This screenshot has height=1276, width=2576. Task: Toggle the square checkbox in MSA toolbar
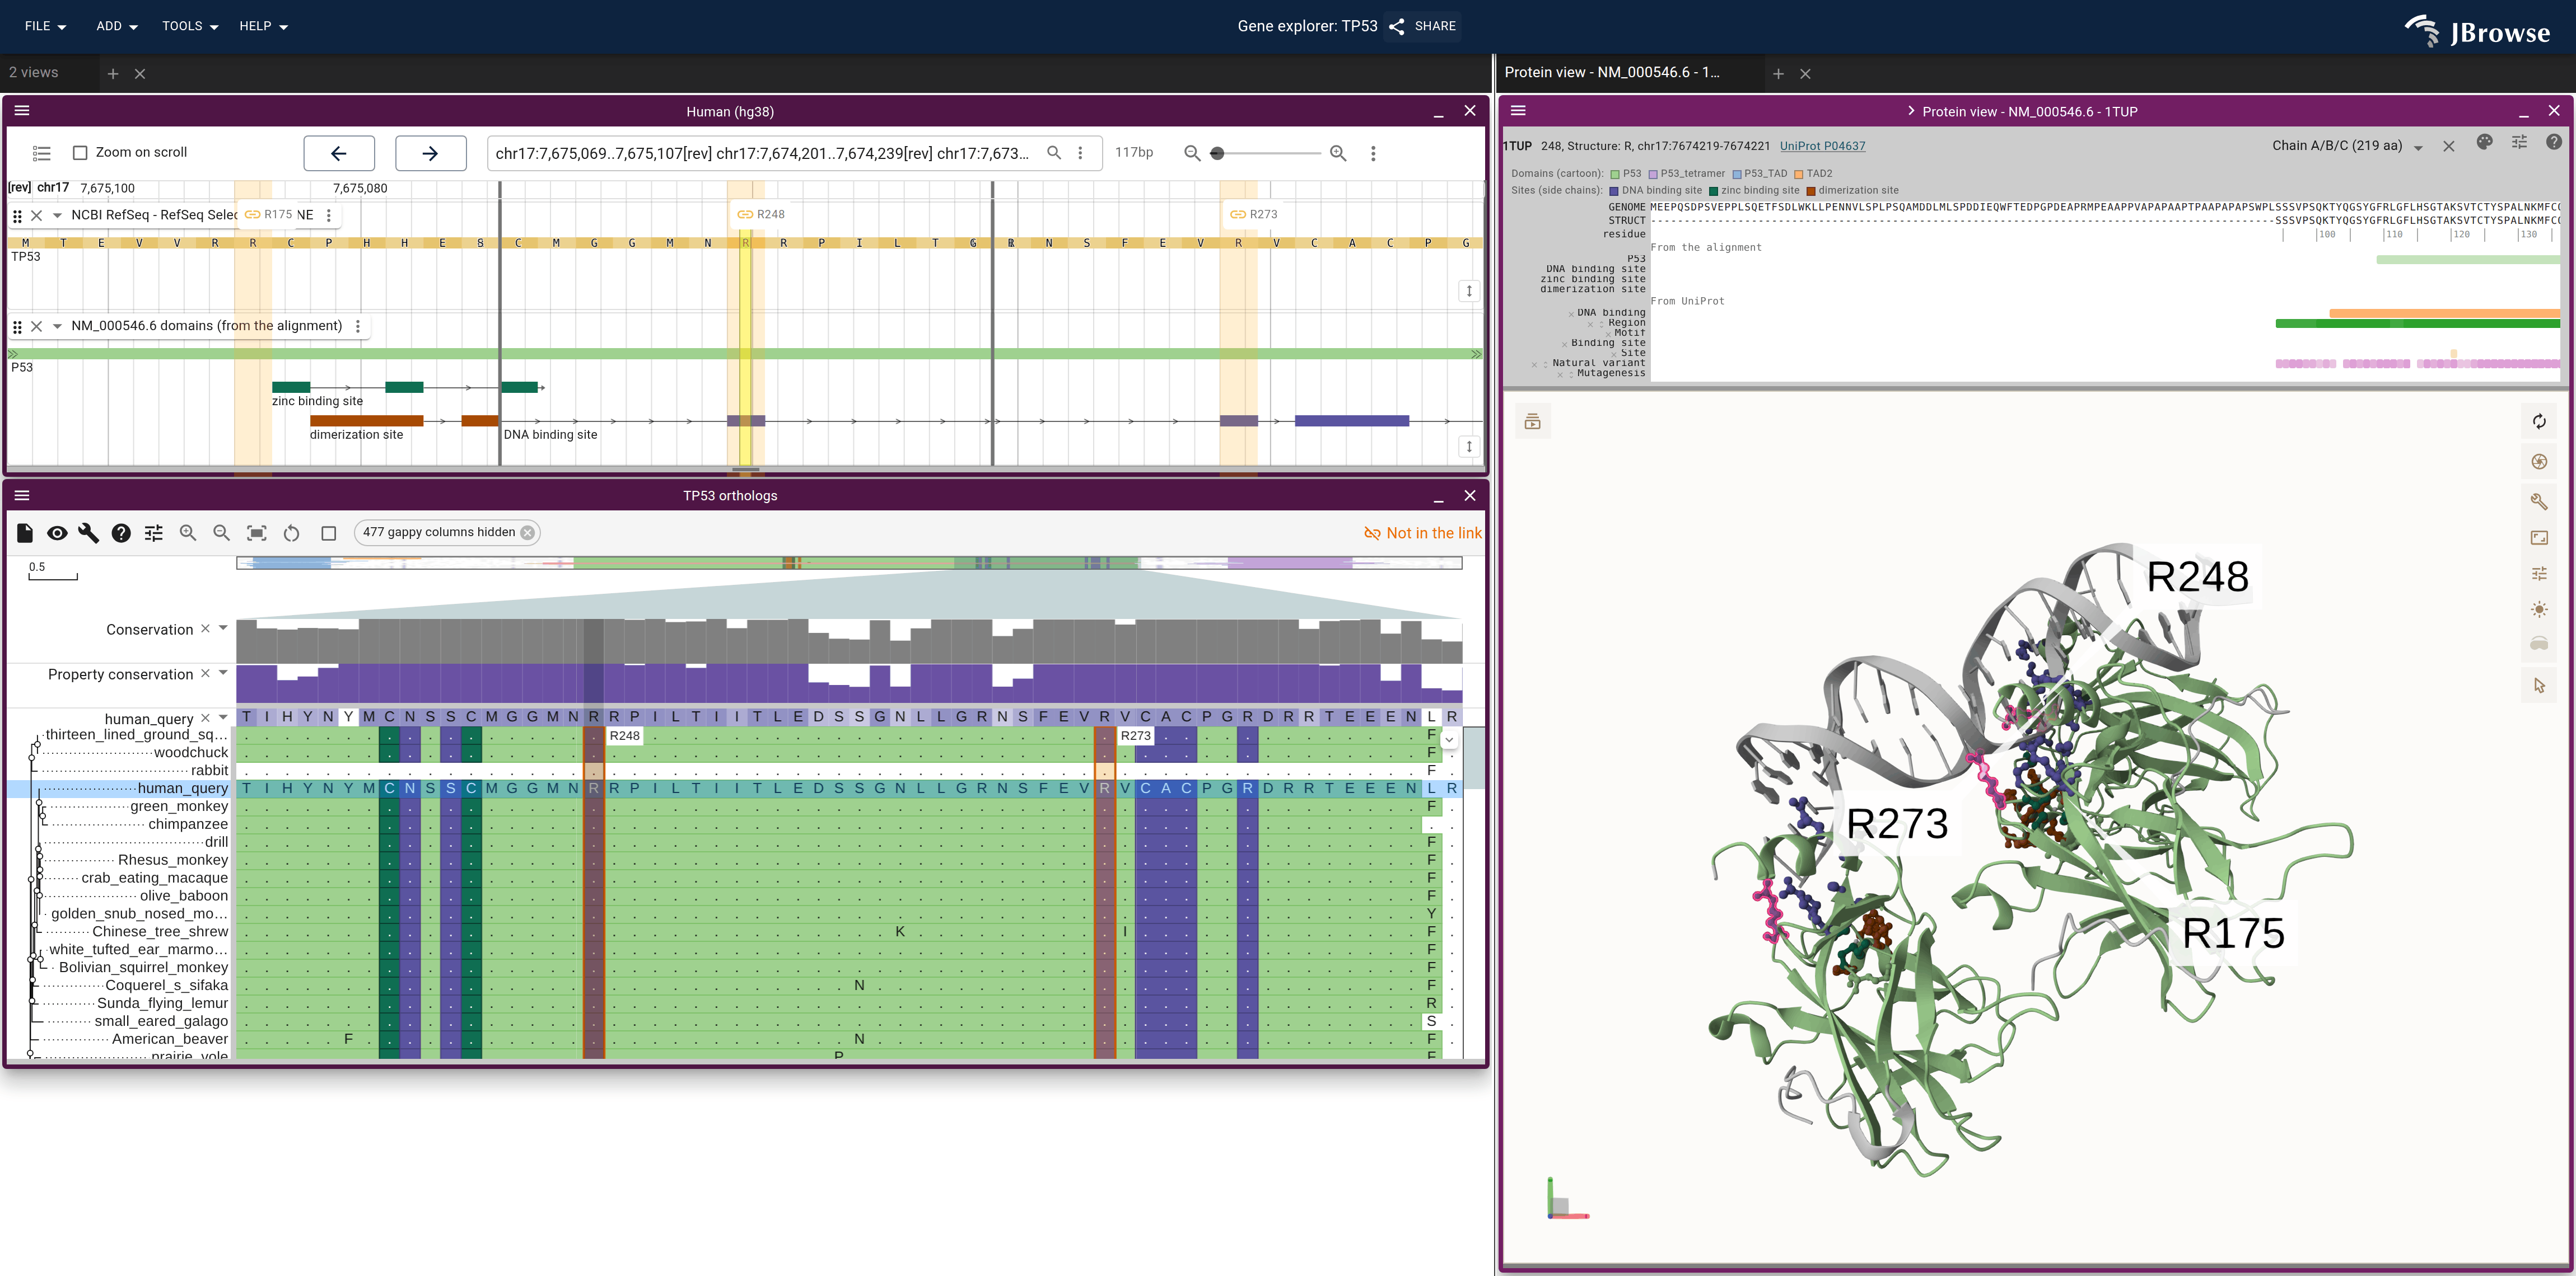click(329, 533)
